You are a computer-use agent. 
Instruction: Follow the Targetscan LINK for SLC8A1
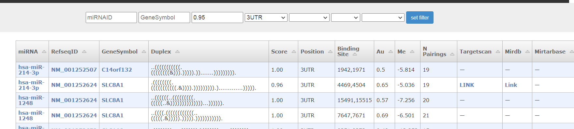coord(467,85)
